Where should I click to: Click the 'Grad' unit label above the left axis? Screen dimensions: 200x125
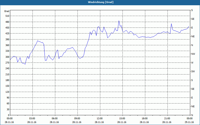[x=7, y=11]
